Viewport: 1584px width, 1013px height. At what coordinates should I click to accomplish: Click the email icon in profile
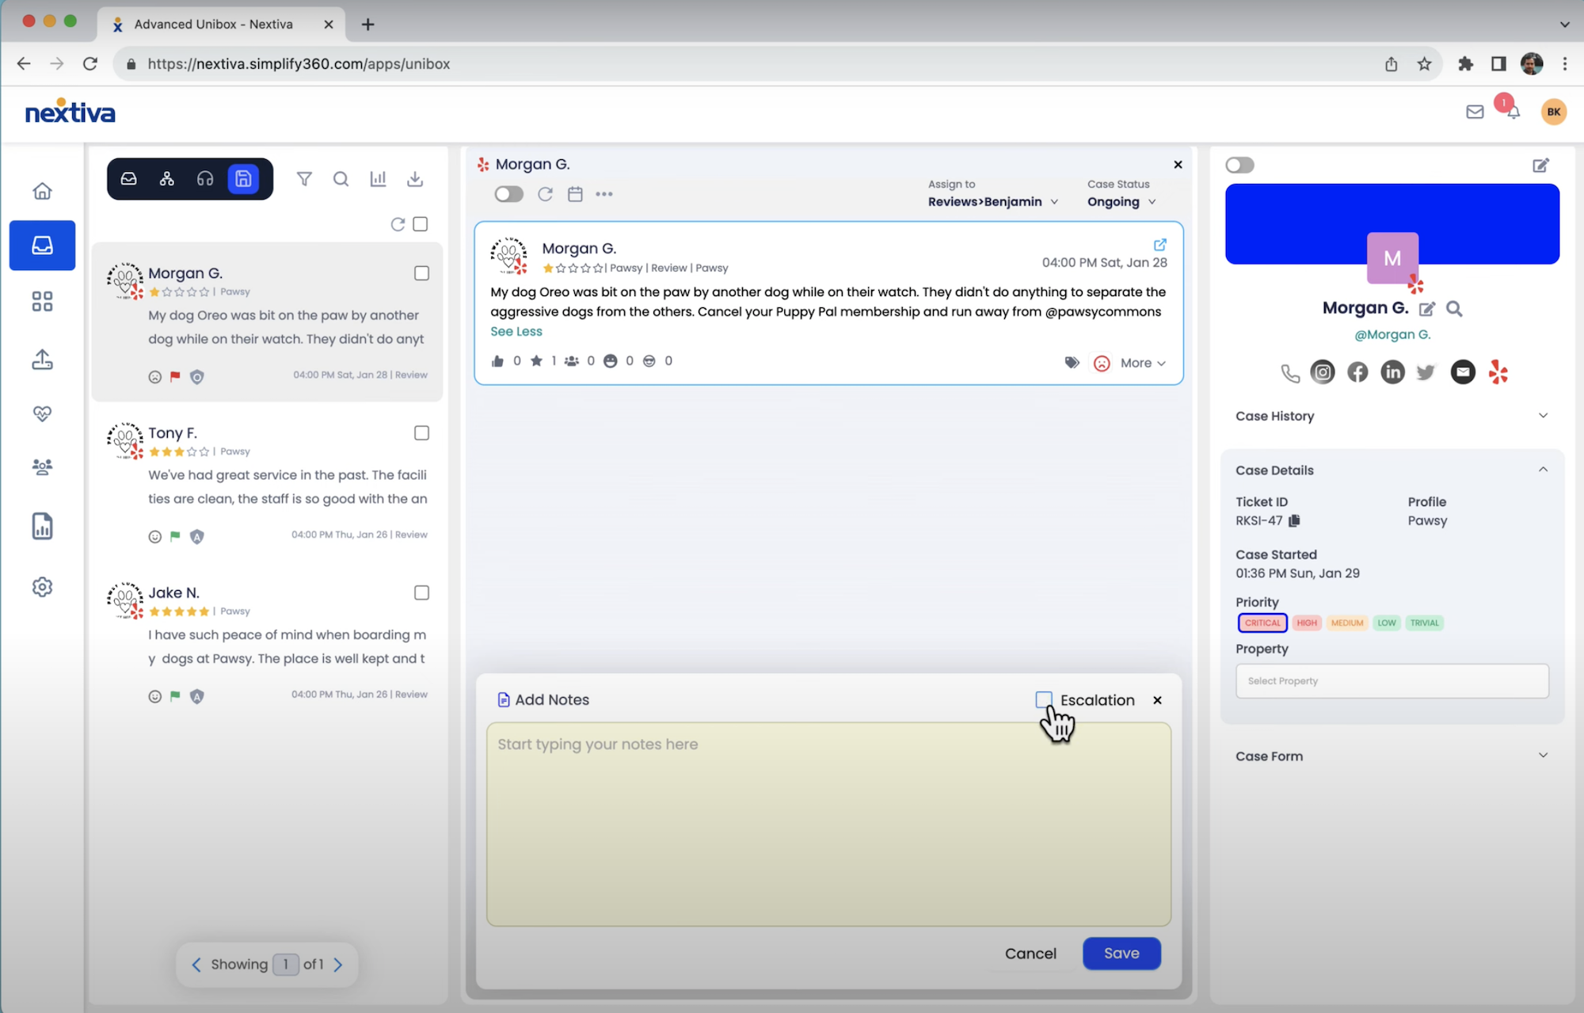coord(1463,372)
